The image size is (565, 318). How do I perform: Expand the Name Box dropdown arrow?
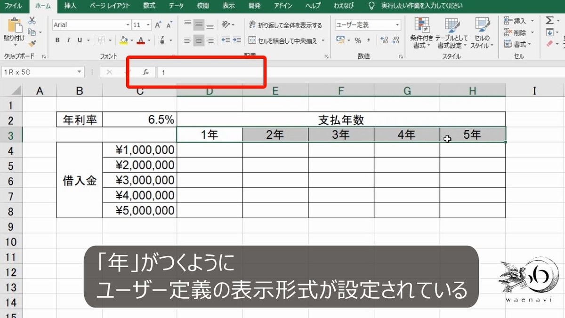coord(80,72)
